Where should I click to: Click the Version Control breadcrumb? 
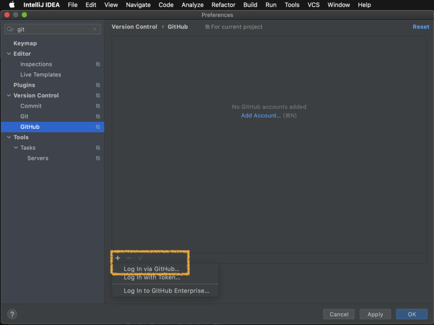(134, 27)
